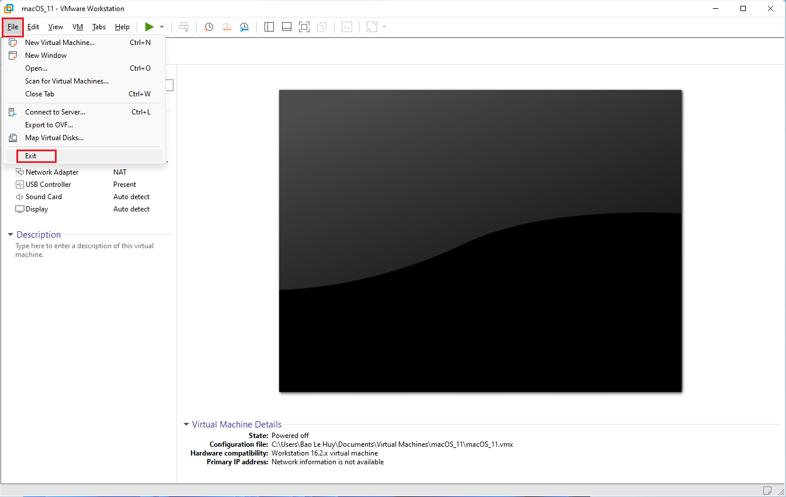The image size is (786, 497).
Task: Maximize the VMware Workstation window
Action: coord(743,9)
